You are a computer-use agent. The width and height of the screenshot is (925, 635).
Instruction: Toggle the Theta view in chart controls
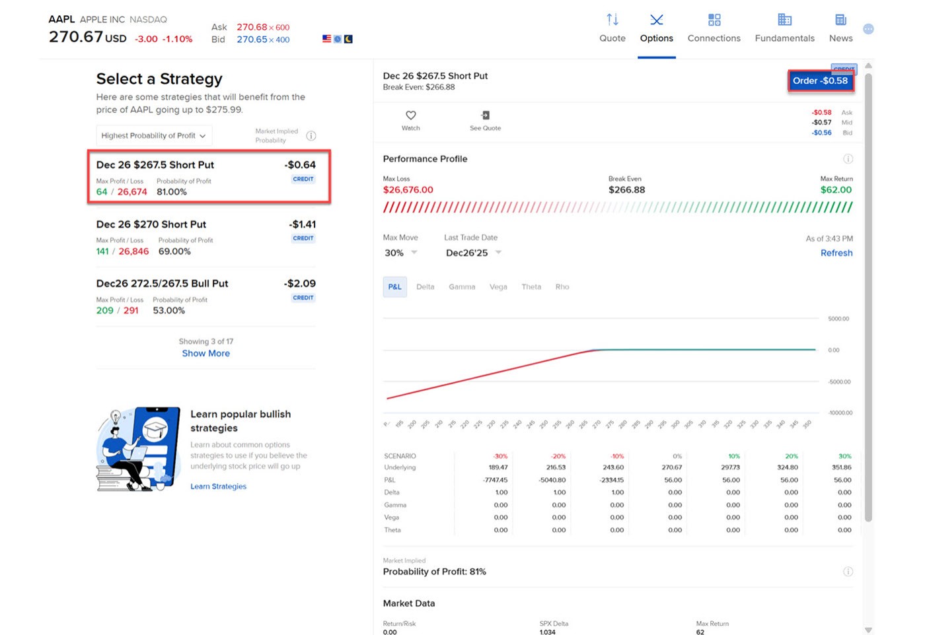coord(531,286)
